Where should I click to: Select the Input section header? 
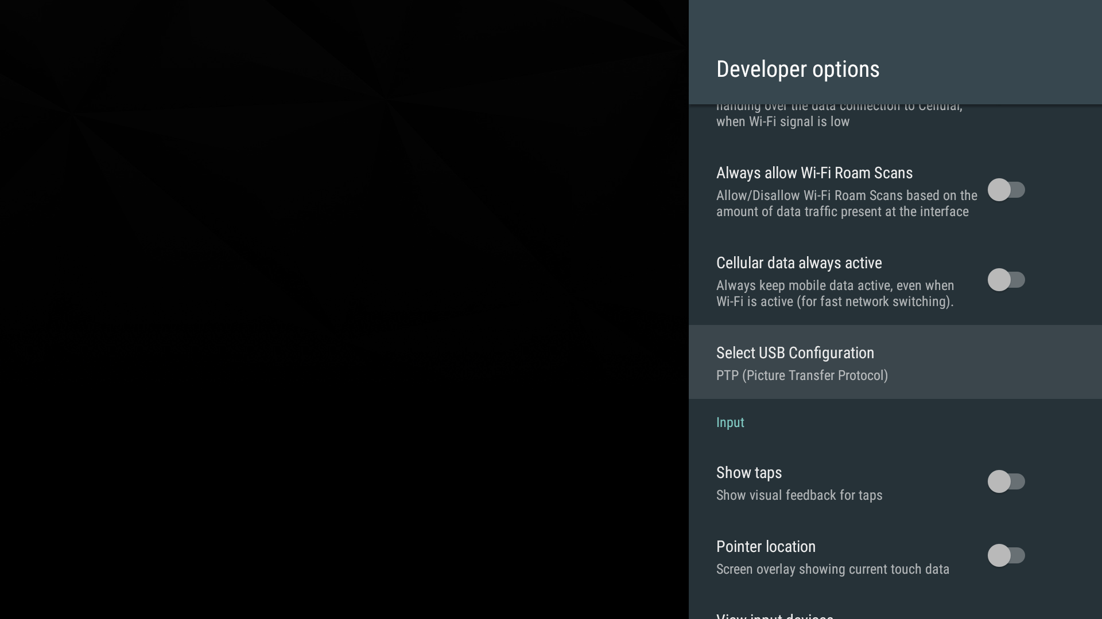(x=730, y=422)
